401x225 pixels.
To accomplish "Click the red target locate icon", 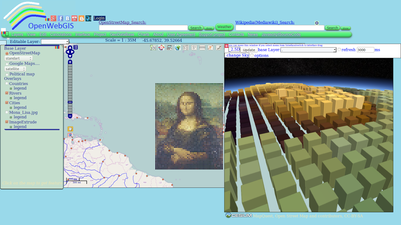I will tap(161, 48).
